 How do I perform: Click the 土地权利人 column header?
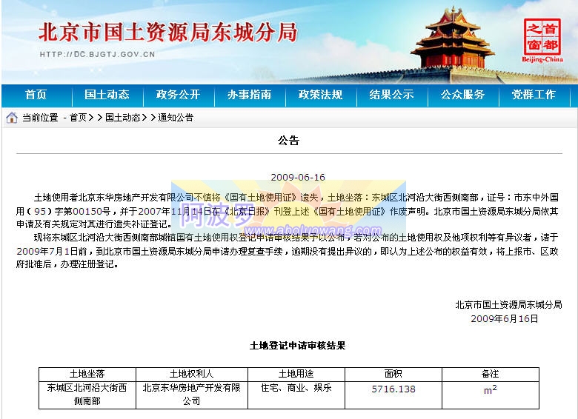[192, 374]
